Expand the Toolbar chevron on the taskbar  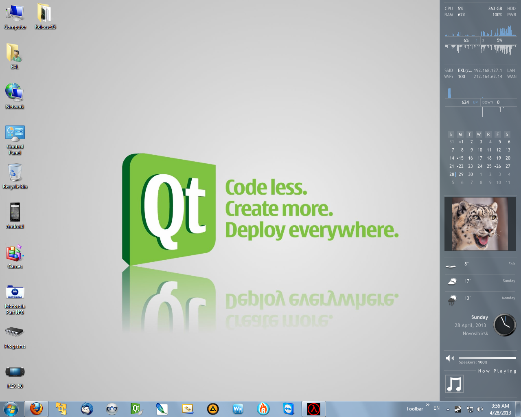click(x=428, y=405)
